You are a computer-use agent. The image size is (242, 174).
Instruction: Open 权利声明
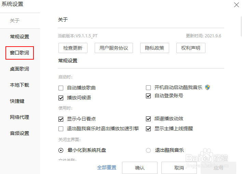[x=191, y=48]
